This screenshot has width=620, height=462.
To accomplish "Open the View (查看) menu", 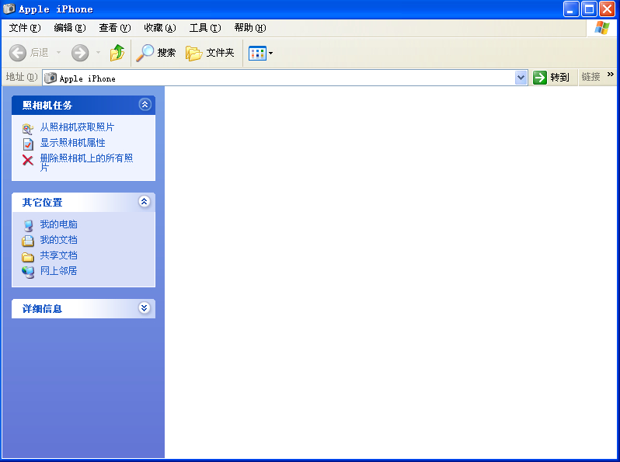I will pyautogui.click(x=115, y=28).
